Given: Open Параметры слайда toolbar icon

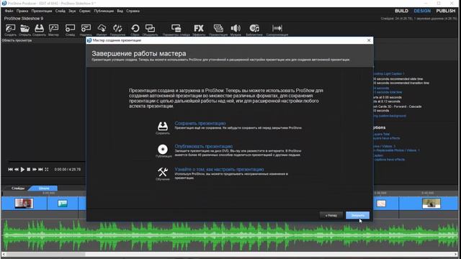Looking at the screenshot, I should click(x=176, y=29).
